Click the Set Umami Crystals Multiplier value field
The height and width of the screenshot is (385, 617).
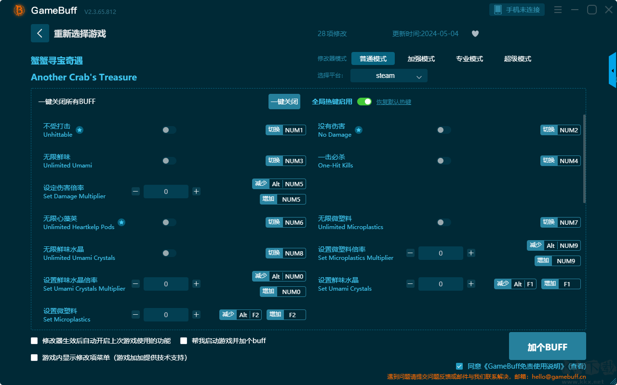pos(166,284)
